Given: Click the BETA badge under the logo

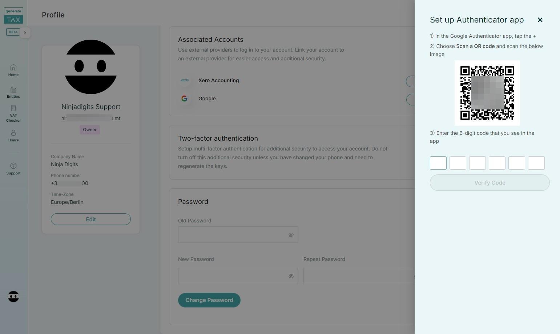Looking at the screenshot, I should (x=13, y=32).
